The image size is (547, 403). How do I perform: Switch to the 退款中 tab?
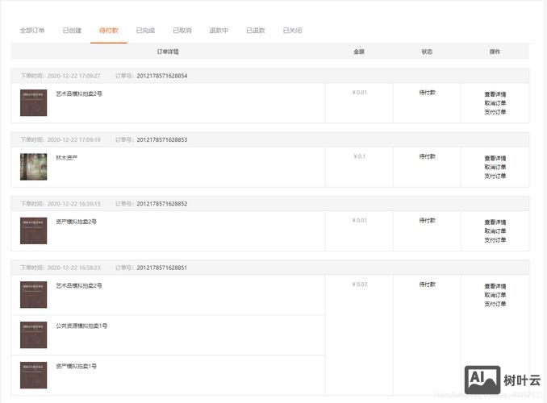click(x=219, y=31)
